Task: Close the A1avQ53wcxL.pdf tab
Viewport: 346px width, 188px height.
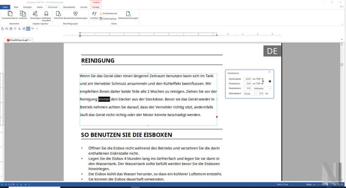Action: [30, 40]
